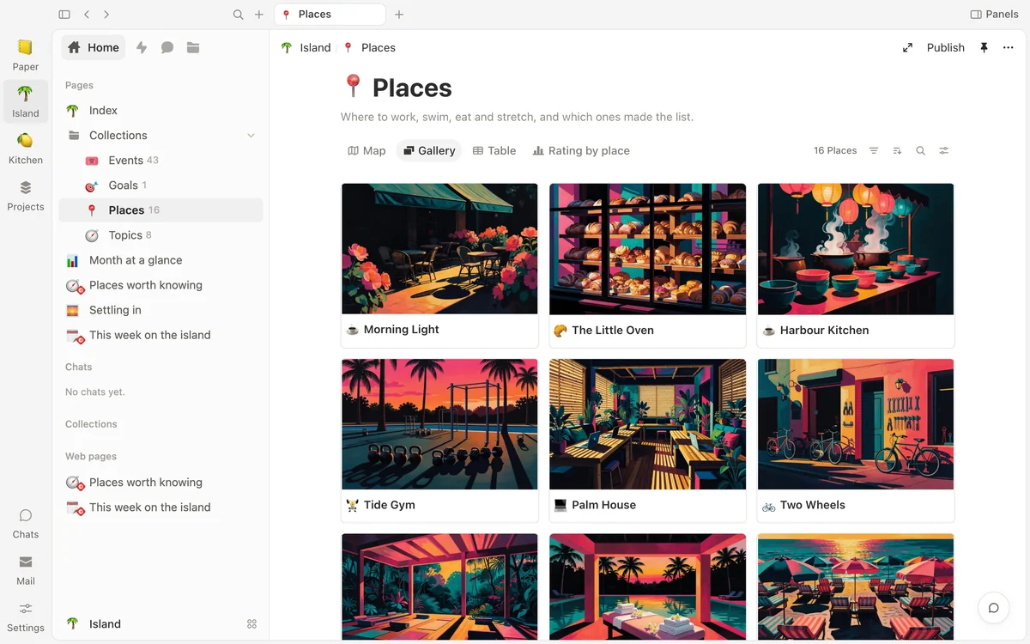Open the Index page
Image resolution: width=1030 pixels, height=644 pixels.
[161, 111]
